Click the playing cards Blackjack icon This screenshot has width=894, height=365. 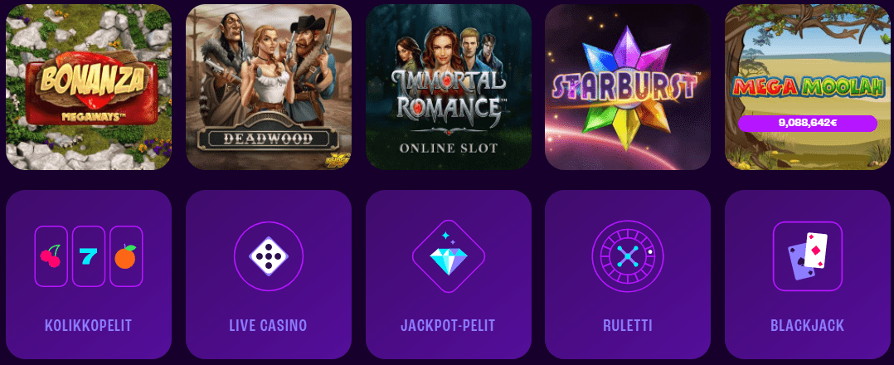pos(808,256)
